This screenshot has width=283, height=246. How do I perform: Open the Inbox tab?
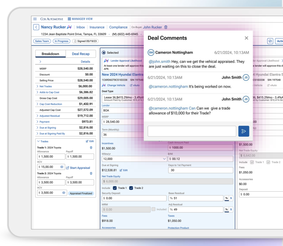pyautogui.click(x=81, y=27)
